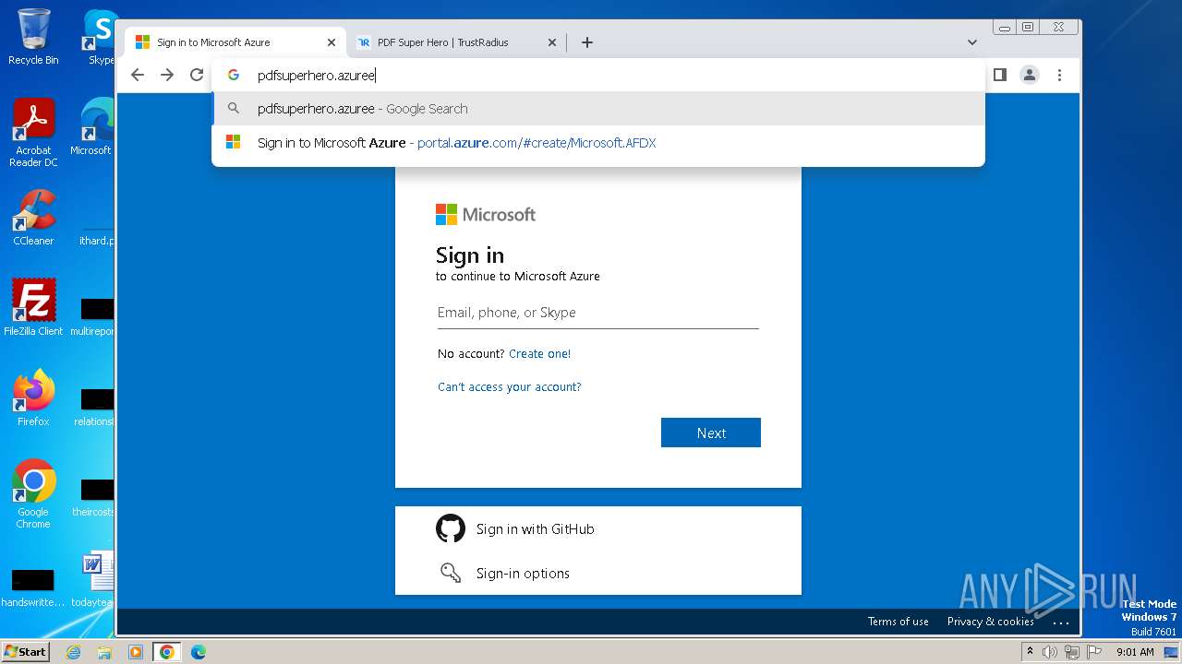The image size is (1182, 664).
Task: Open FileZilla Client desktop shortcut
Action: coord(33,307)
